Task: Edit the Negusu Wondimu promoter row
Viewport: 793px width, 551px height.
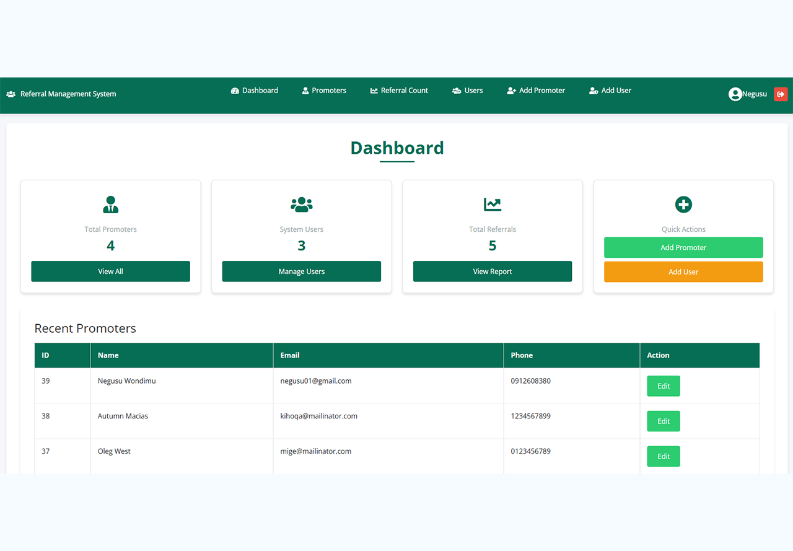Action: [x=664, y=386]
